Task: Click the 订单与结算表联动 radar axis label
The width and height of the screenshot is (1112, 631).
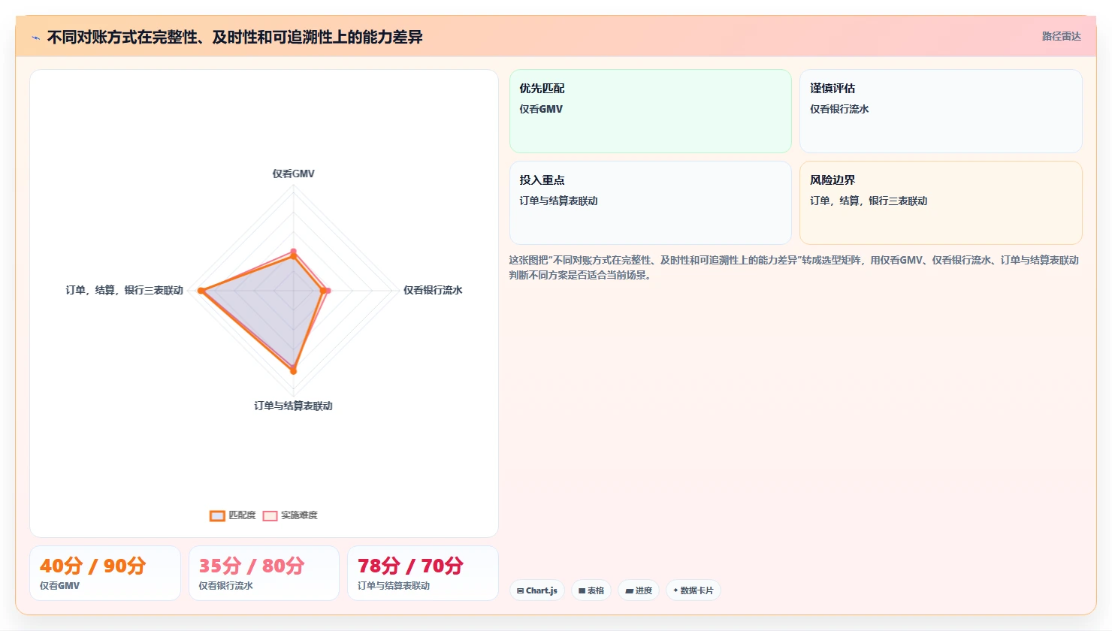Action: pyautogui.click(x=293, y=406)
